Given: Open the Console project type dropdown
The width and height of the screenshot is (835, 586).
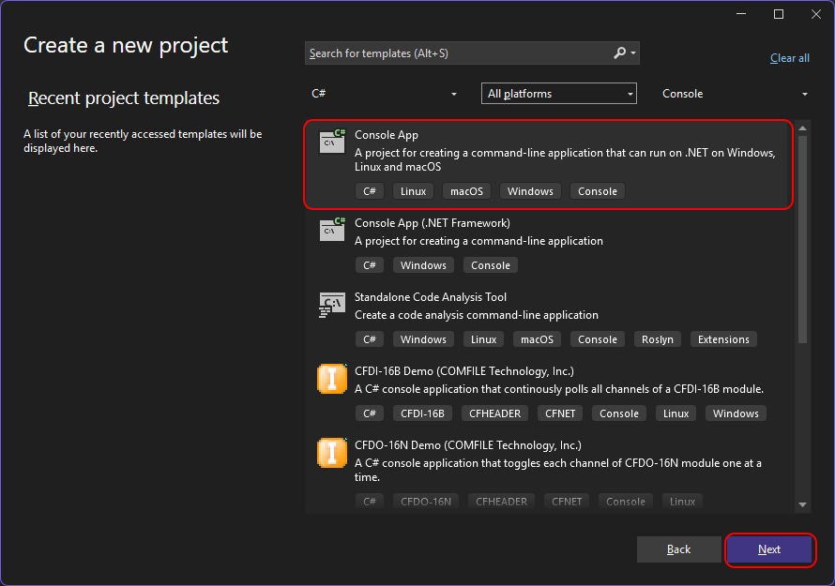Looking at the screenshot, I should [x=735, y=94].
